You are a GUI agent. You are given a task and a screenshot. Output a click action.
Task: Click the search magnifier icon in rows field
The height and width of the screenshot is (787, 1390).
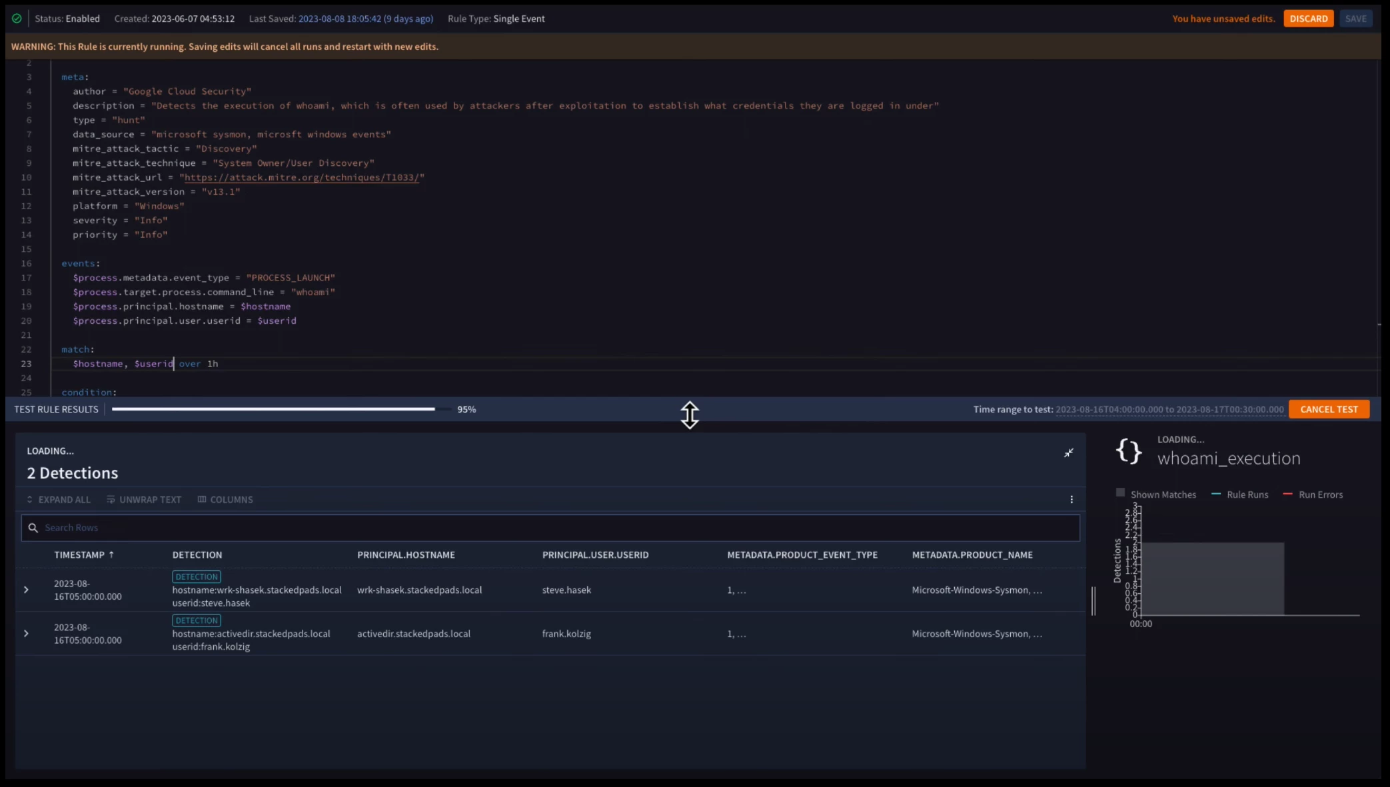[x=33, y=528]
